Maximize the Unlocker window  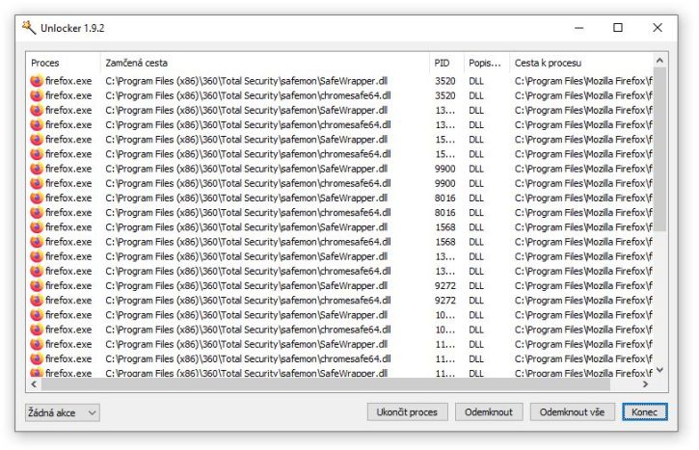click(x=618, y=28)
